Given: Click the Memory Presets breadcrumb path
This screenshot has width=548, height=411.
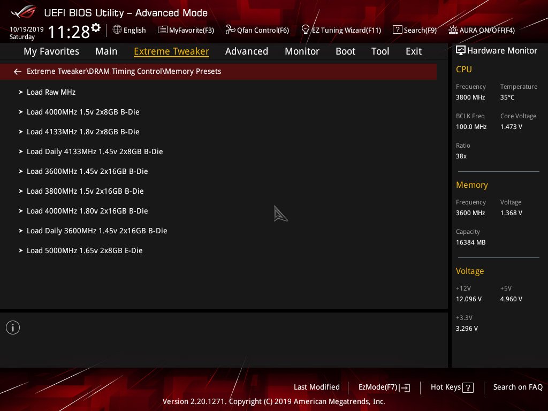Looking at the screenshot, I should [x=124, y=71].
